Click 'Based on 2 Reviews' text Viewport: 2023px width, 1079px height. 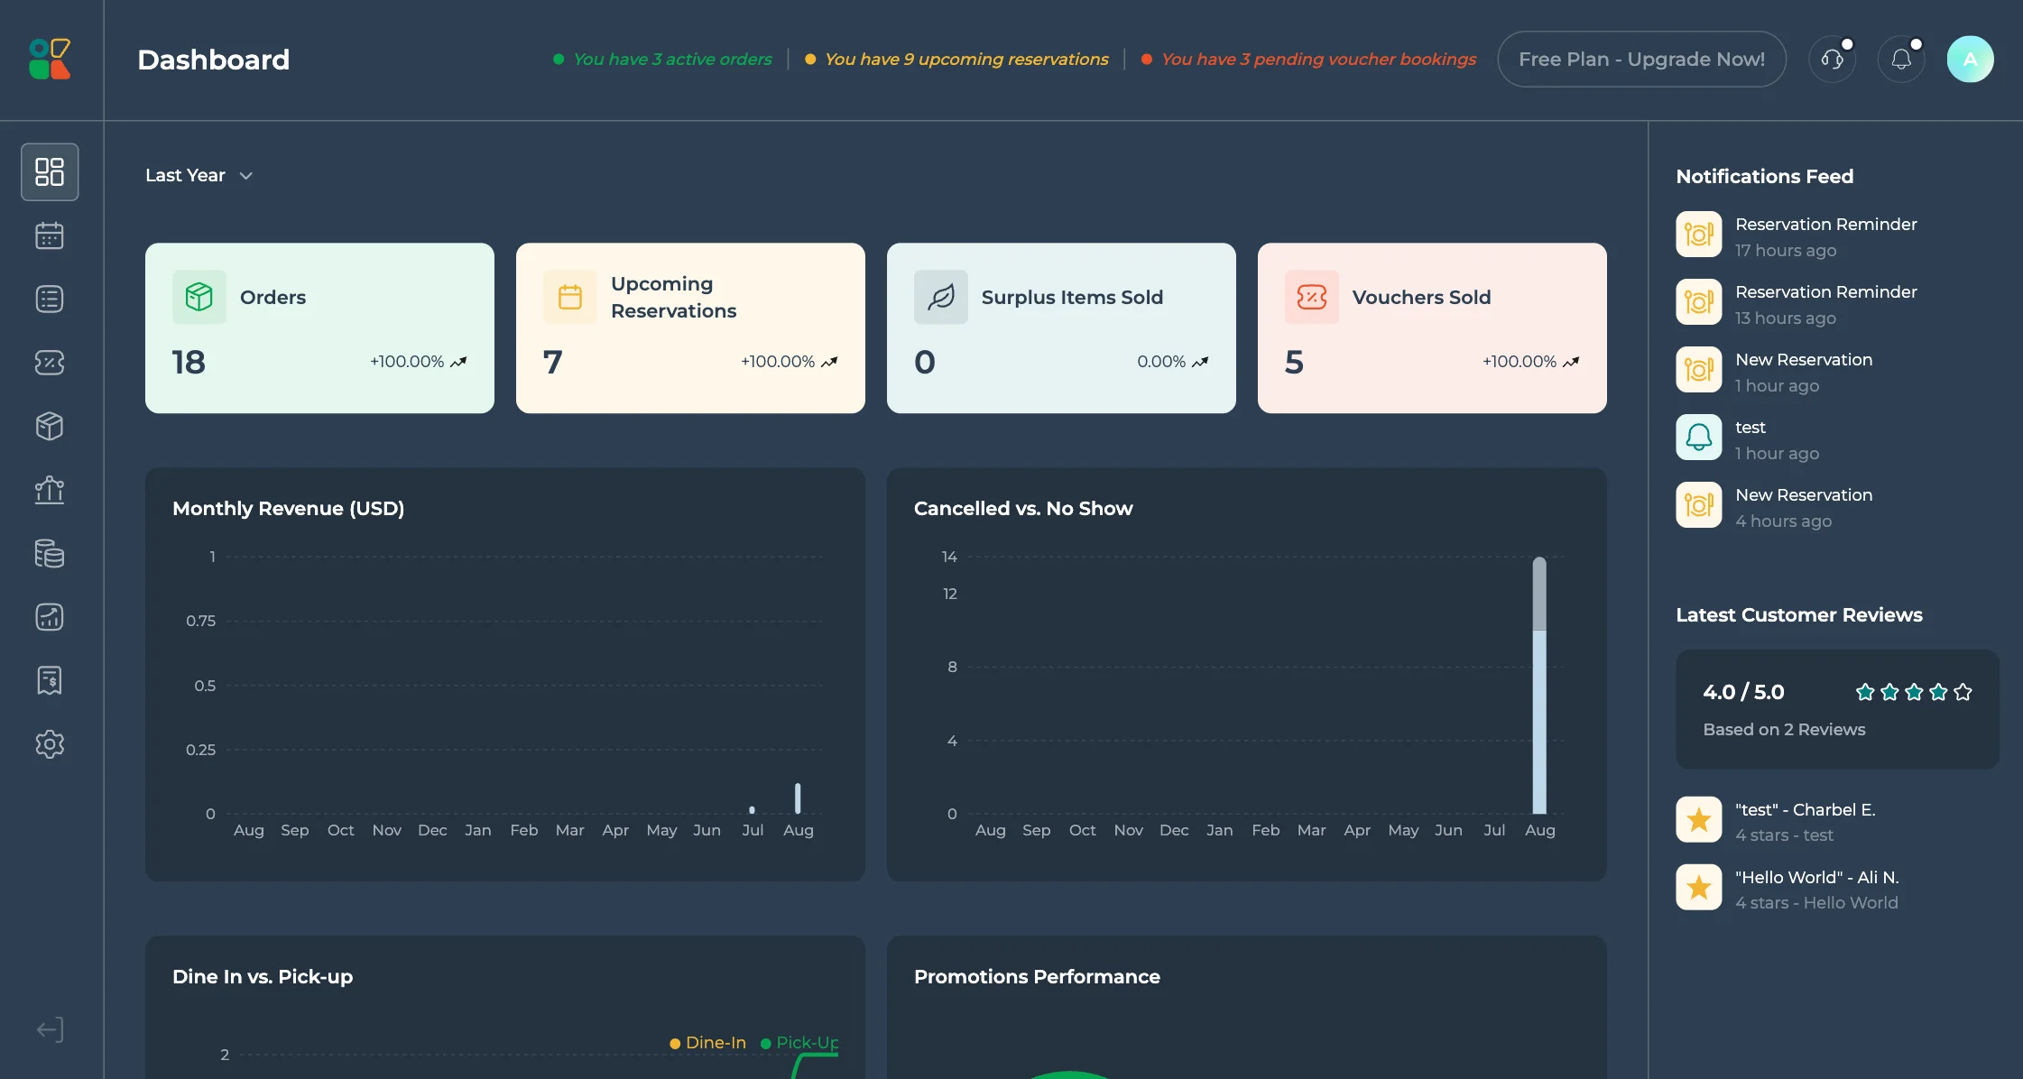click(x=1784, y=729)
